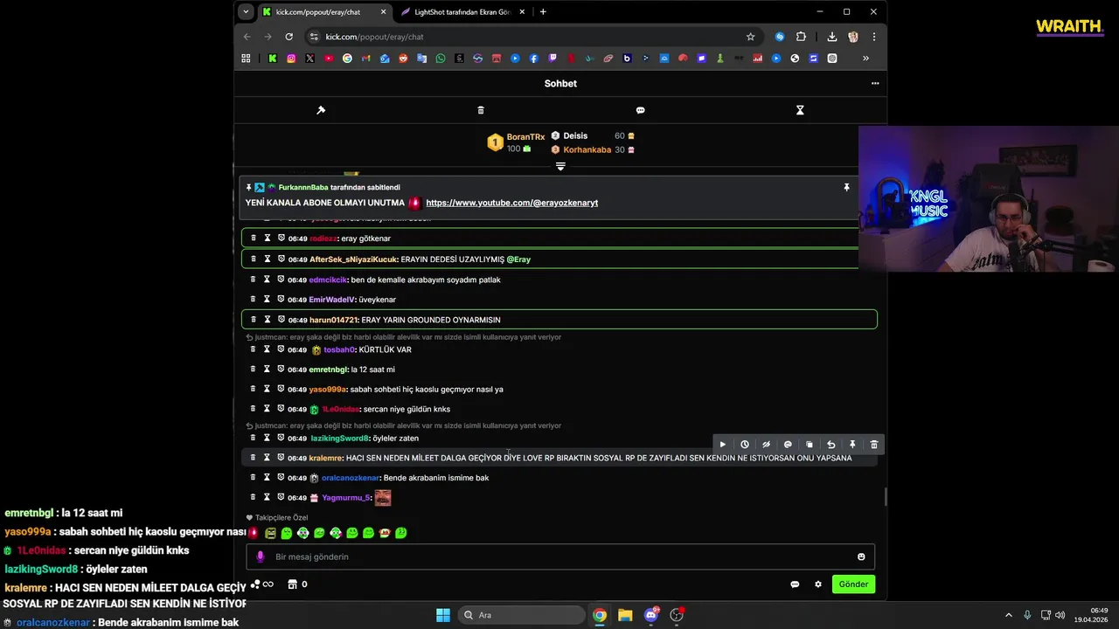Open the WhatsApp bookmark
Image resolution: width=1119 pixels, height=629 pixels.
[x=441, y=59]
